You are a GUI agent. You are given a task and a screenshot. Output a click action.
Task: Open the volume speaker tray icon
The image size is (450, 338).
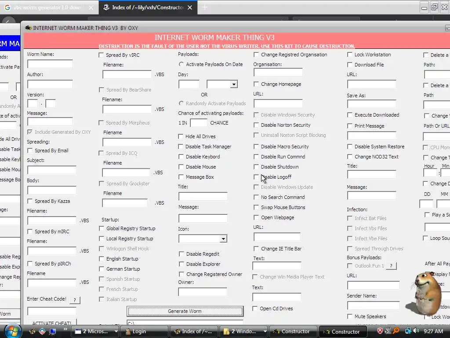point(416,331)
